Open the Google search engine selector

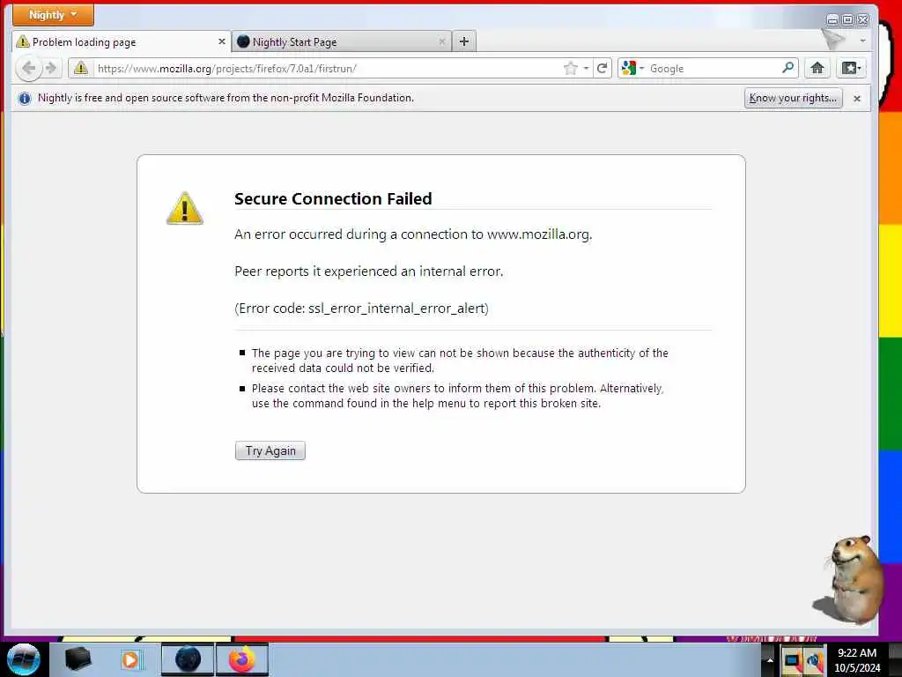pos(632,69)
